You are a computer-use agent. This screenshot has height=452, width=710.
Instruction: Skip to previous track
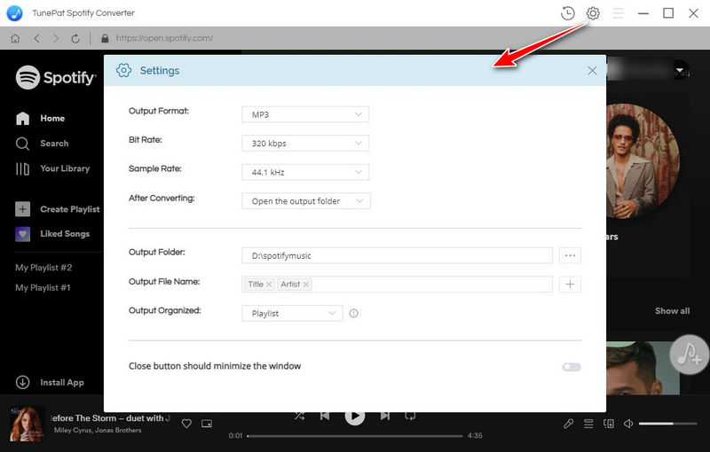click(x=325, y=416)
